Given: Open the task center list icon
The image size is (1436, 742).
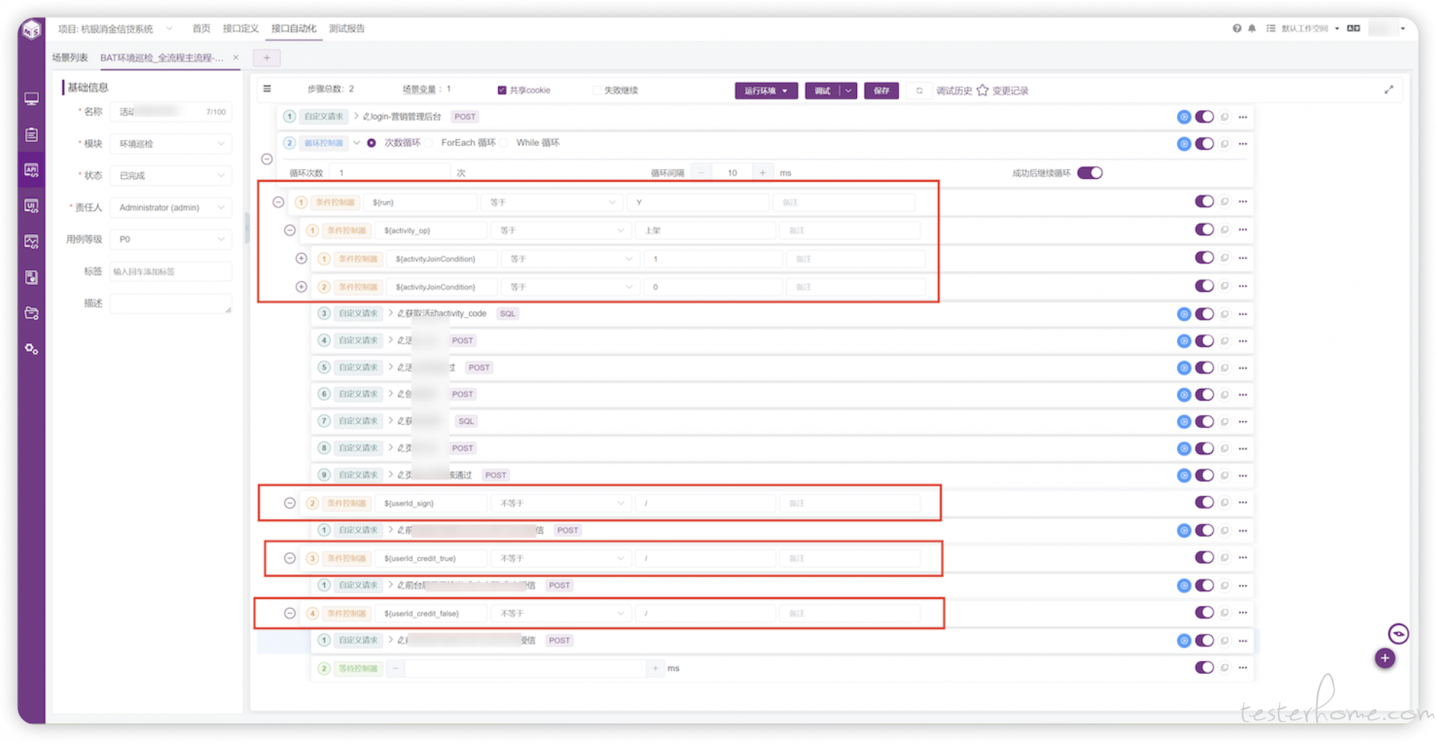Looking at the screenshot, I should (x=1271, y=28).
